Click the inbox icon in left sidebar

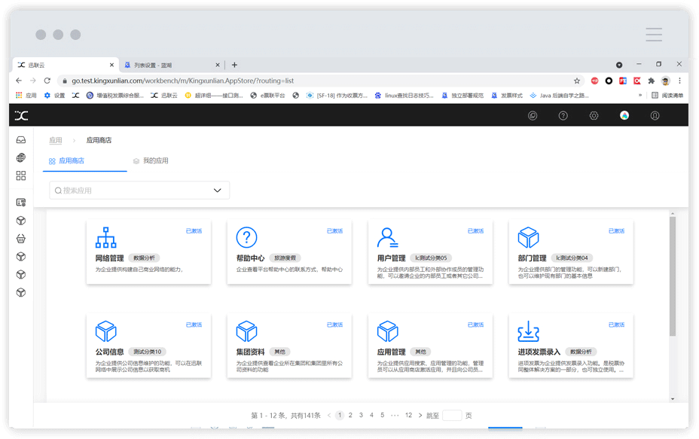21,140
